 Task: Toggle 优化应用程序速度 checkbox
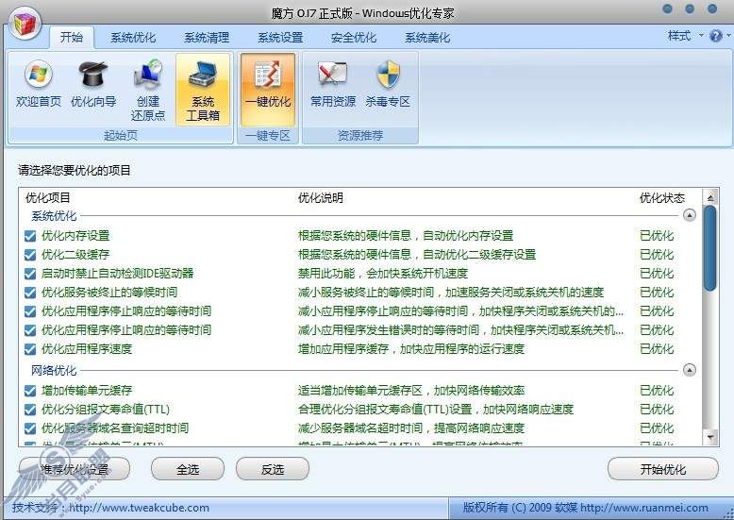30,349
